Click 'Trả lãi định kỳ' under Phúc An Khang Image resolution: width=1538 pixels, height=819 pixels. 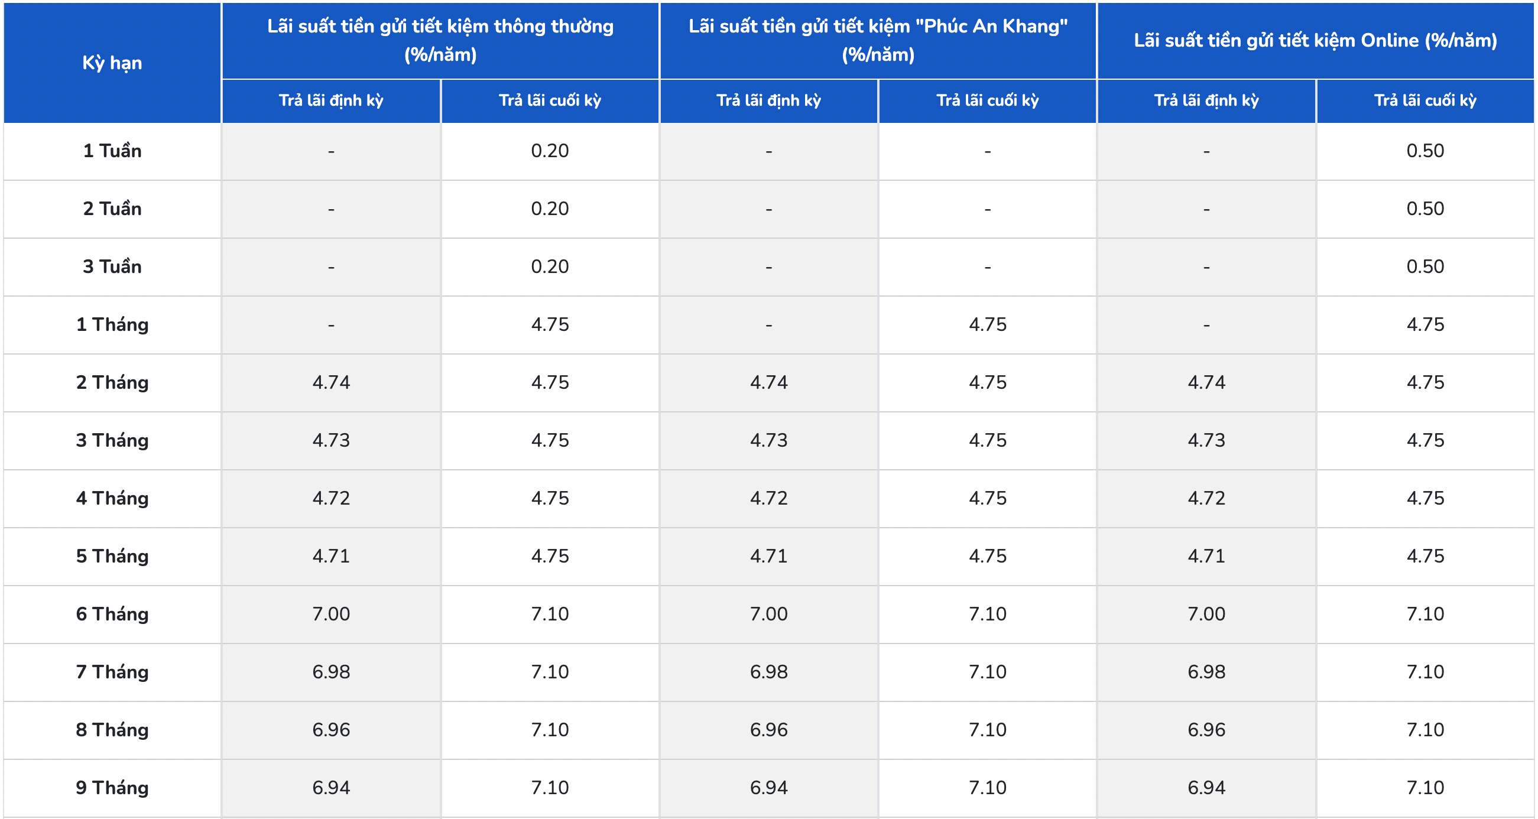click(768, 100)
